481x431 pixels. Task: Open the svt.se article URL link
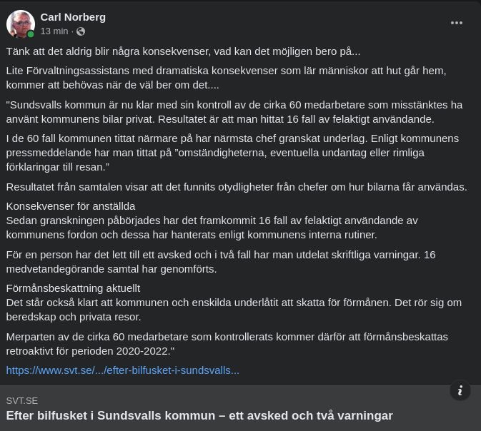122,370
